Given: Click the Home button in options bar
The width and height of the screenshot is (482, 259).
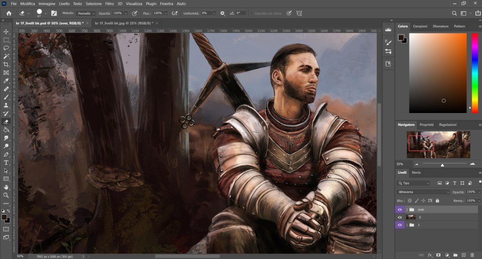Looking at the screenshot, I should [8, 13].
